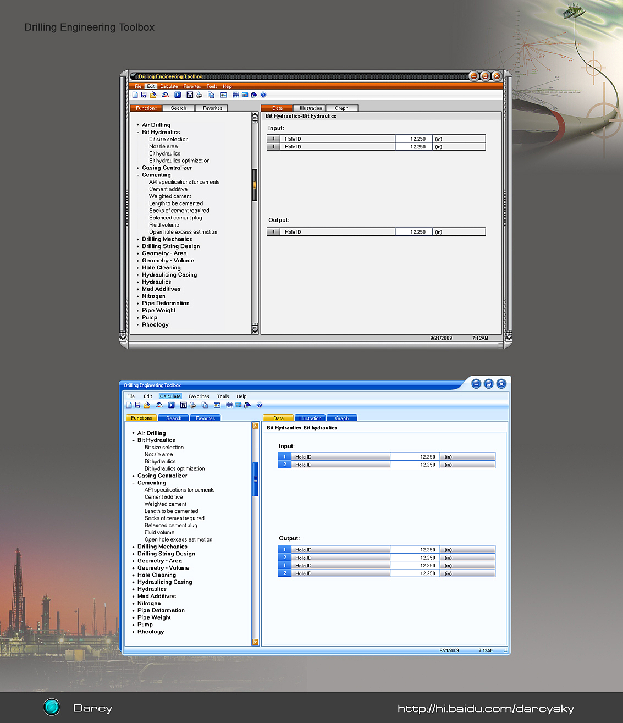The width and height of the screenshot is (623, 723).
Task: Click ruler-units icon in bottom blue window toolbar
Action: 229,405
